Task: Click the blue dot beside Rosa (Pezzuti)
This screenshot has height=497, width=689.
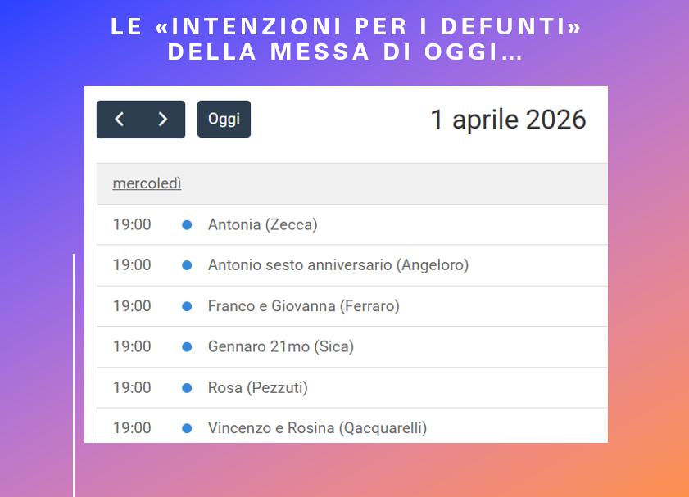Action: coord(187,387)
